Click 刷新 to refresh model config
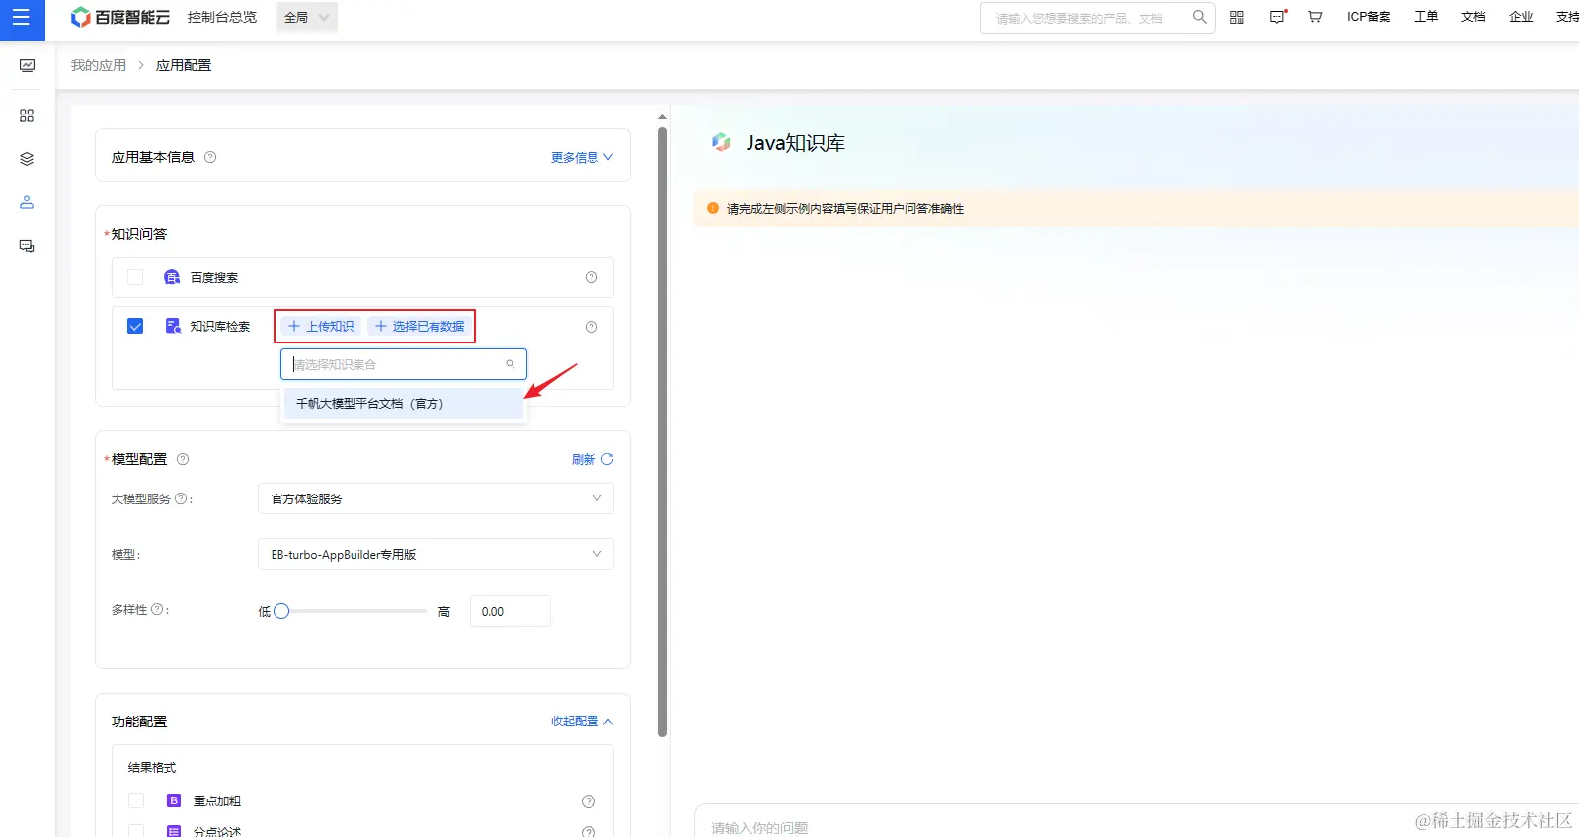The image size is (1579, 837). [592, 459]
